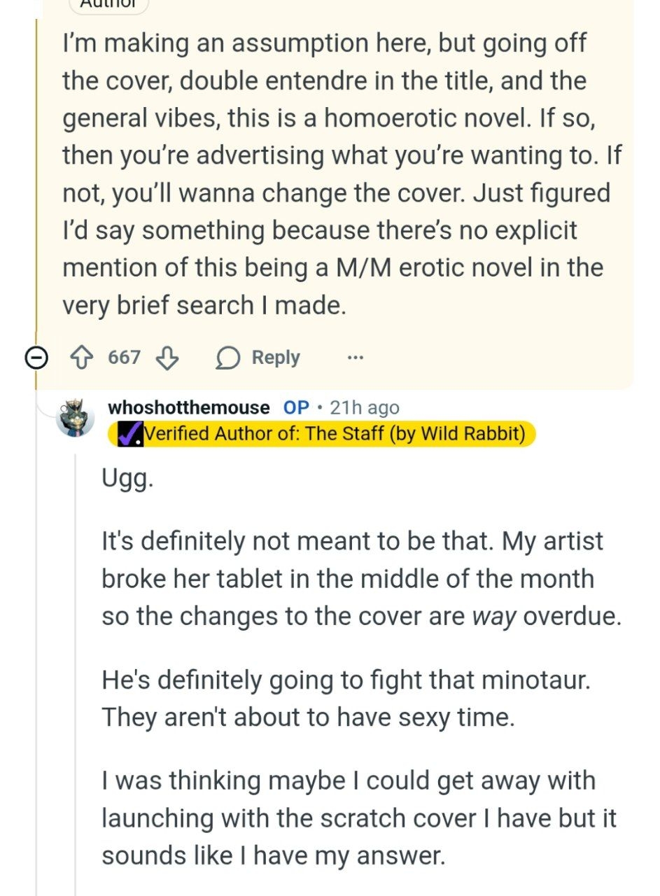Click the sentence about fighting the minotaur
Screen dimensions: 660x896
coord(345,680)
